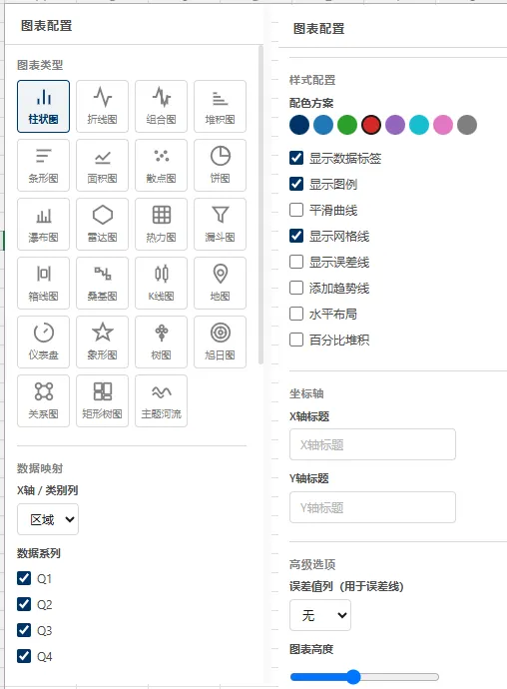Enable the 水平布局 checkbox
This screenshot has width=507, height=689.
(296, 314)
